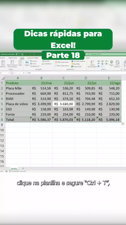The image size is (126, 225).
Task: Select row 5 header
Action: [x=2, y=104]
